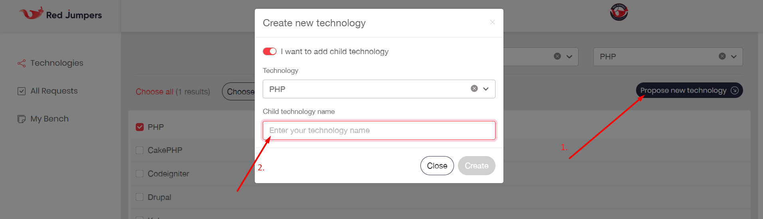Focus the Child technology name field
763x219 pixels.
[x=379, y=130]
